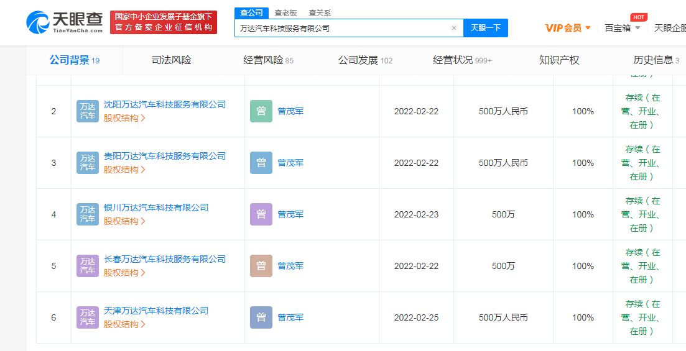The width and height of the screenshot is (686, 351).
Task: Clear search box with the X icon
Action: click(453, 28)
